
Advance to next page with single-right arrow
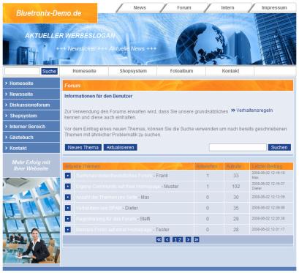click(188, 239)
